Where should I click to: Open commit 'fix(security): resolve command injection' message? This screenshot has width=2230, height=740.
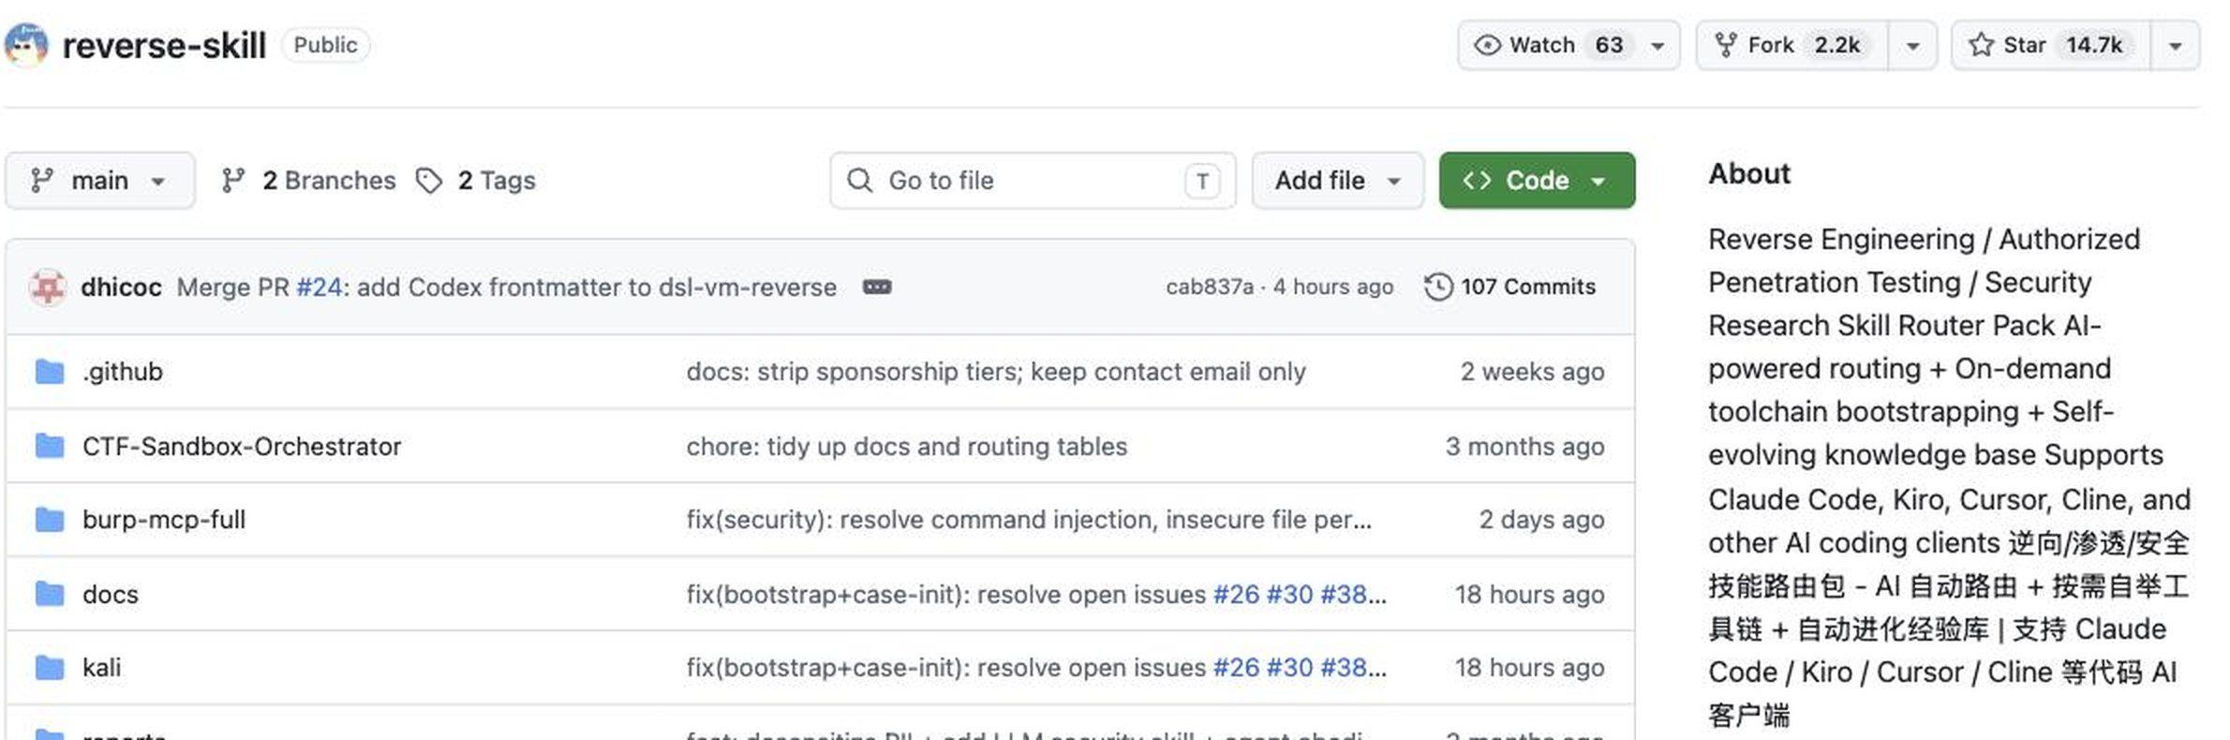click(x=1029, y=519)
